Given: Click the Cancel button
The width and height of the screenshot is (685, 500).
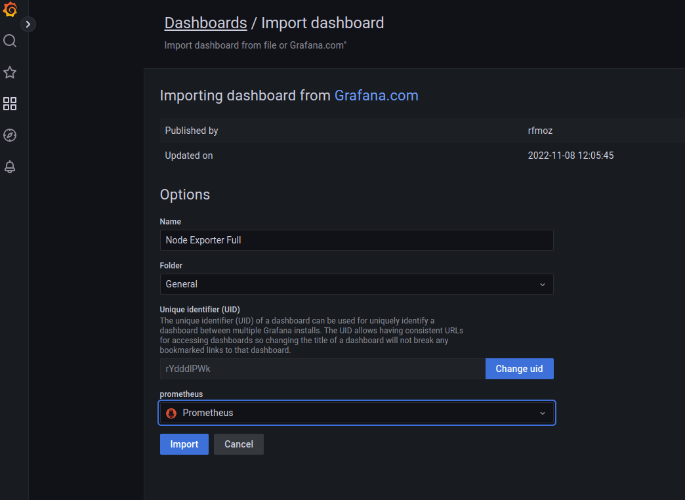Looking at the screenshot, I should (239, 444).
